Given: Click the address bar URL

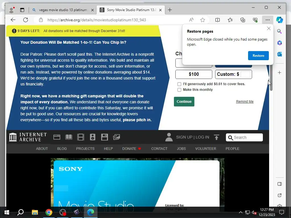Looking at the screenshot, I should (97, 20).
